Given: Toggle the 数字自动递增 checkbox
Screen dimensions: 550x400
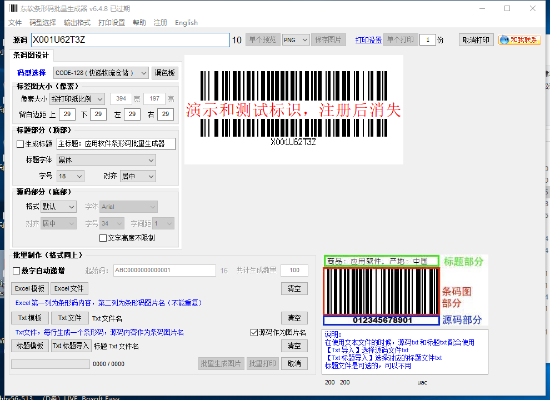Looking at the screenshot, I should pos(16,271).
